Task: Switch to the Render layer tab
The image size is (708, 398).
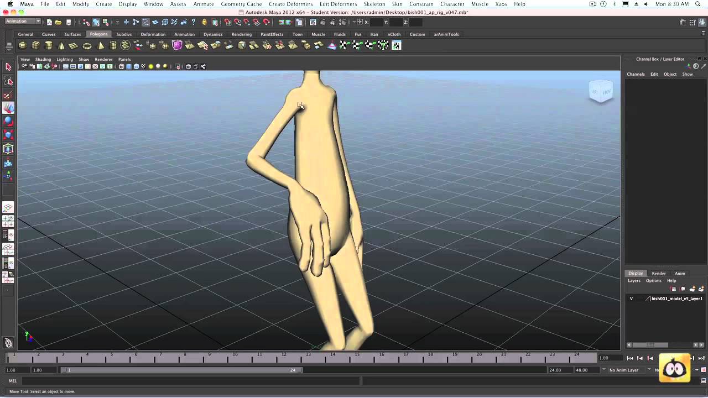Action: point(659,274)
